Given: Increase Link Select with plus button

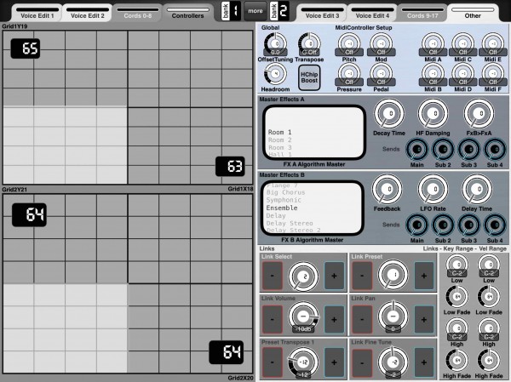Looking at the screenshot, I should (x=334, y=276).
